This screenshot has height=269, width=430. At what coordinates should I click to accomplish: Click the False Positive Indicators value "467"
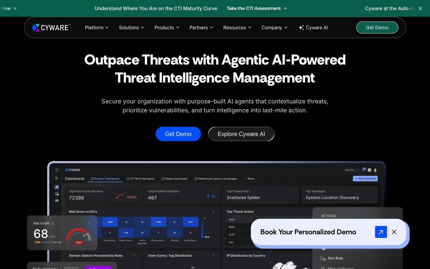pos(152,198)
